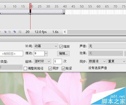Click the 编辑... button
The image size is (126, 105).
[x=63, y=53]
